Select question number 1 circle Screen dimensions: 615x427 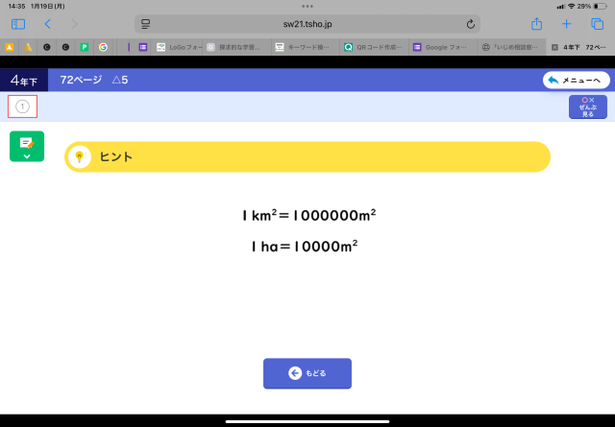[23, 107]
